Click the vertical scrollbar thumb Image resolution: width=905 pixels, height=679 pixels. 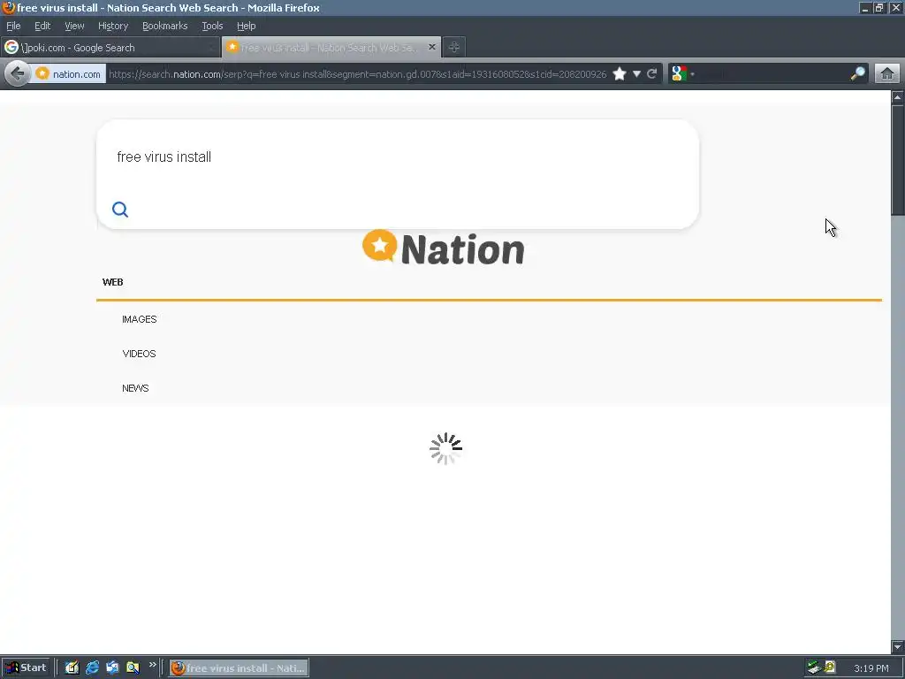tap(898, 161)
